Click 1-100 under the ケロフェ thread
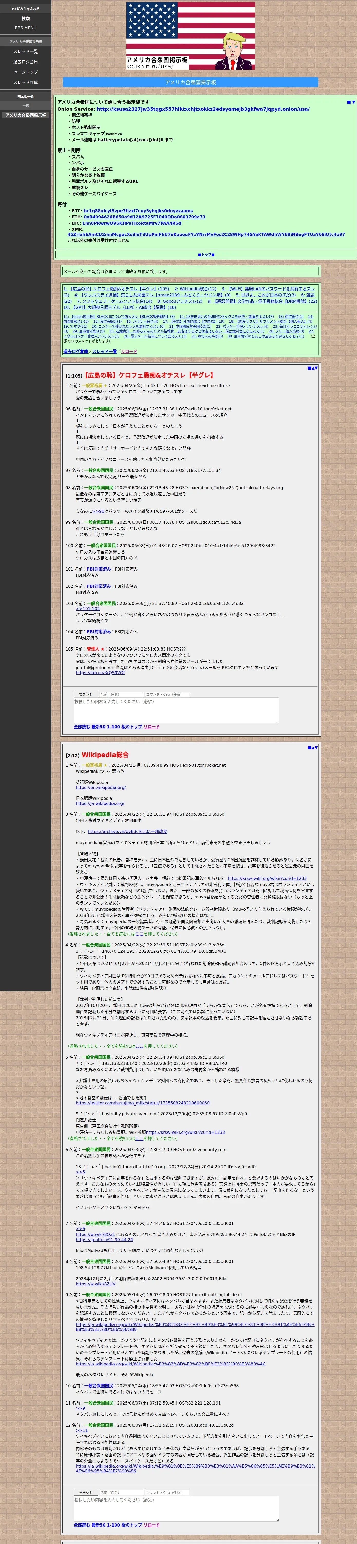Viewport: 357px width, 1544px height. (x=113, y=726)
